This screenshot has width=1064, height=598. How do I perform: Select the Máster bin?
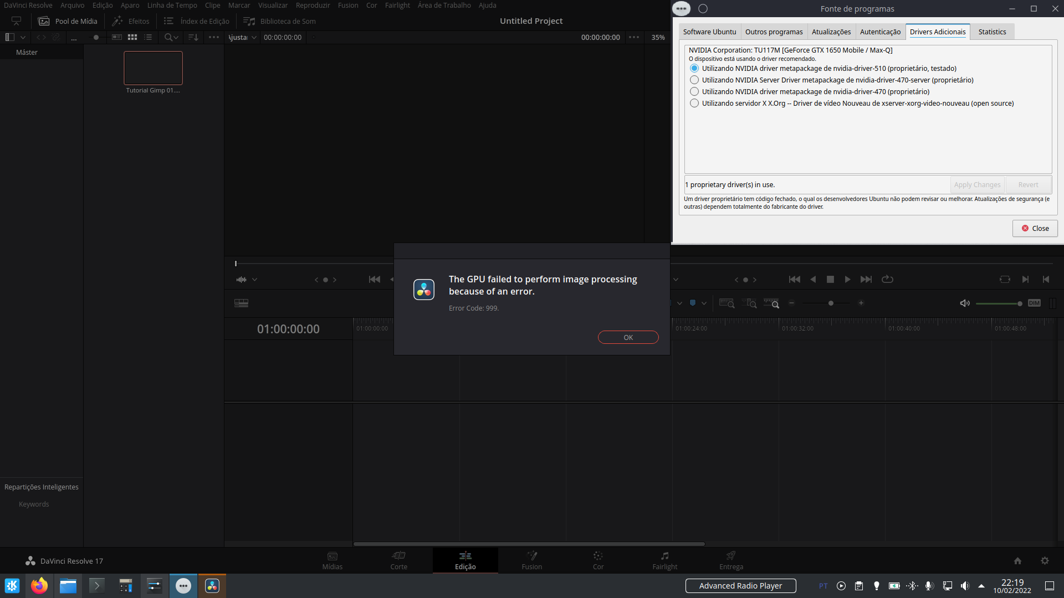pyautogui.click(x=27, y=52)
